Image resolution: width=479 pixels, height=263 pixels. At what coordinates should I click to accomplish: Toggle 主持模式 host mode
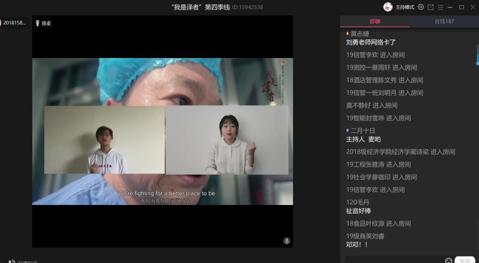click(405, 7)
